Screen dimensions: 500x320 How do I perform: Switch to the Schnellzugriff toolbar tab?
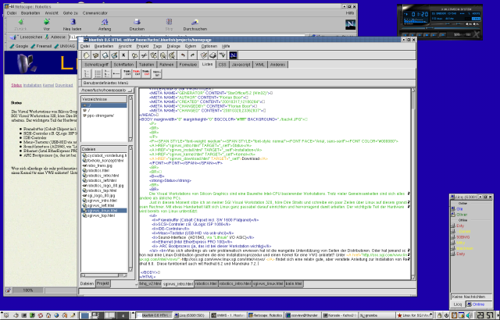tap(97, 65)
